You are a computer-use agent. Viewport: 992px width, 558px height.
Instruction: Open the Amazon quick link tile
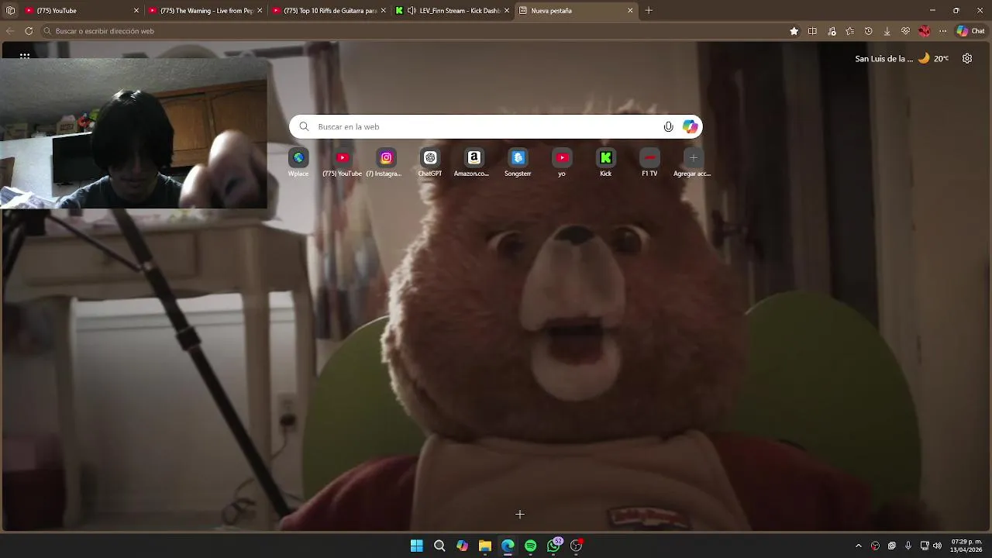(474, 162)
